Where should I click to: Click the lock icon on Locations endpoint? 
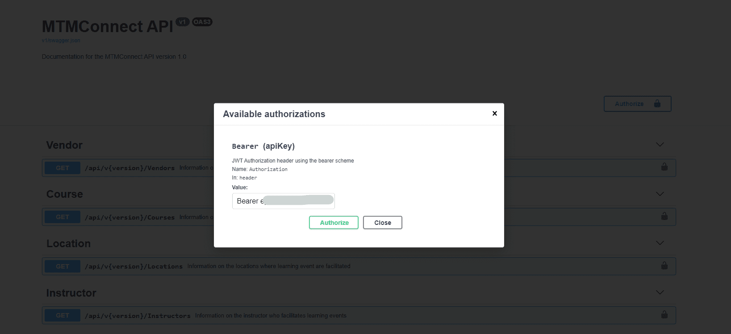[x=664, y=265]
